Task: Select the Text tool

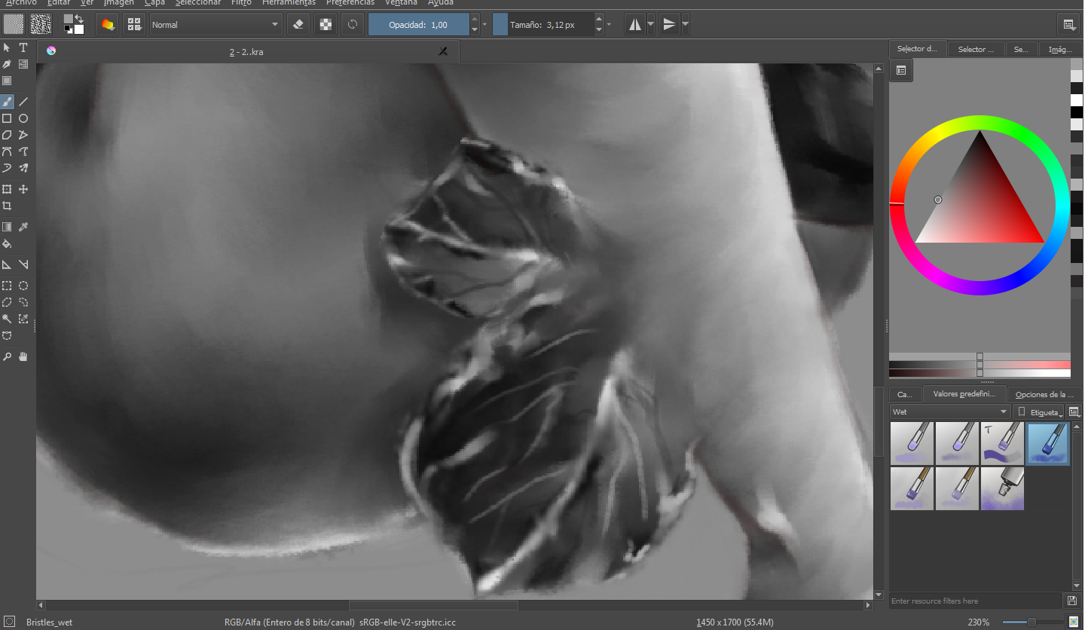Action: click(x=23, y=47)
